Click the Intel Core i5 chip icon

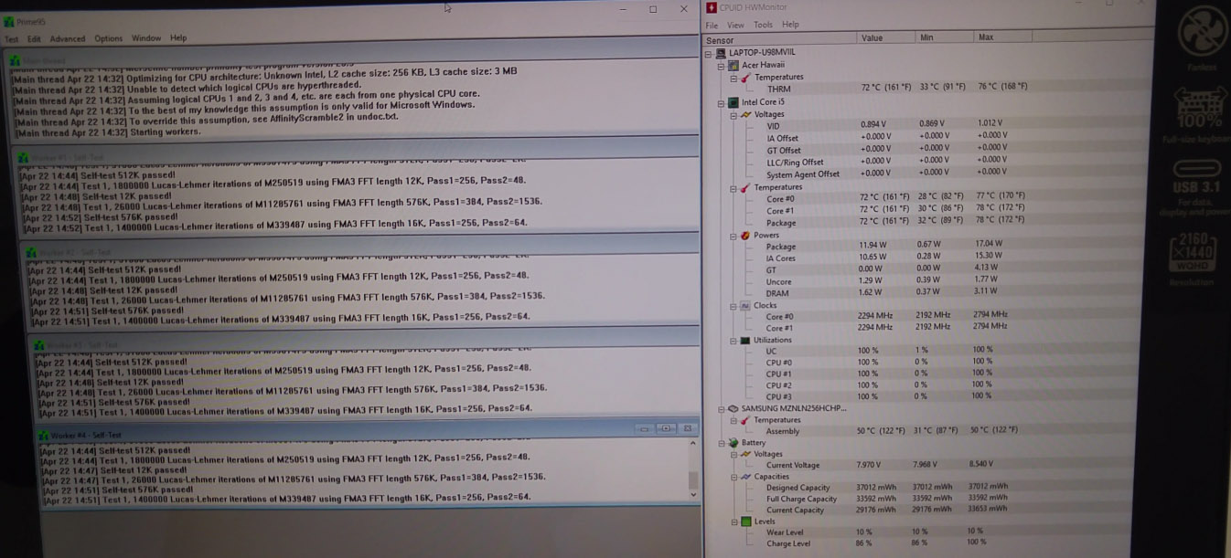[734, 102]
